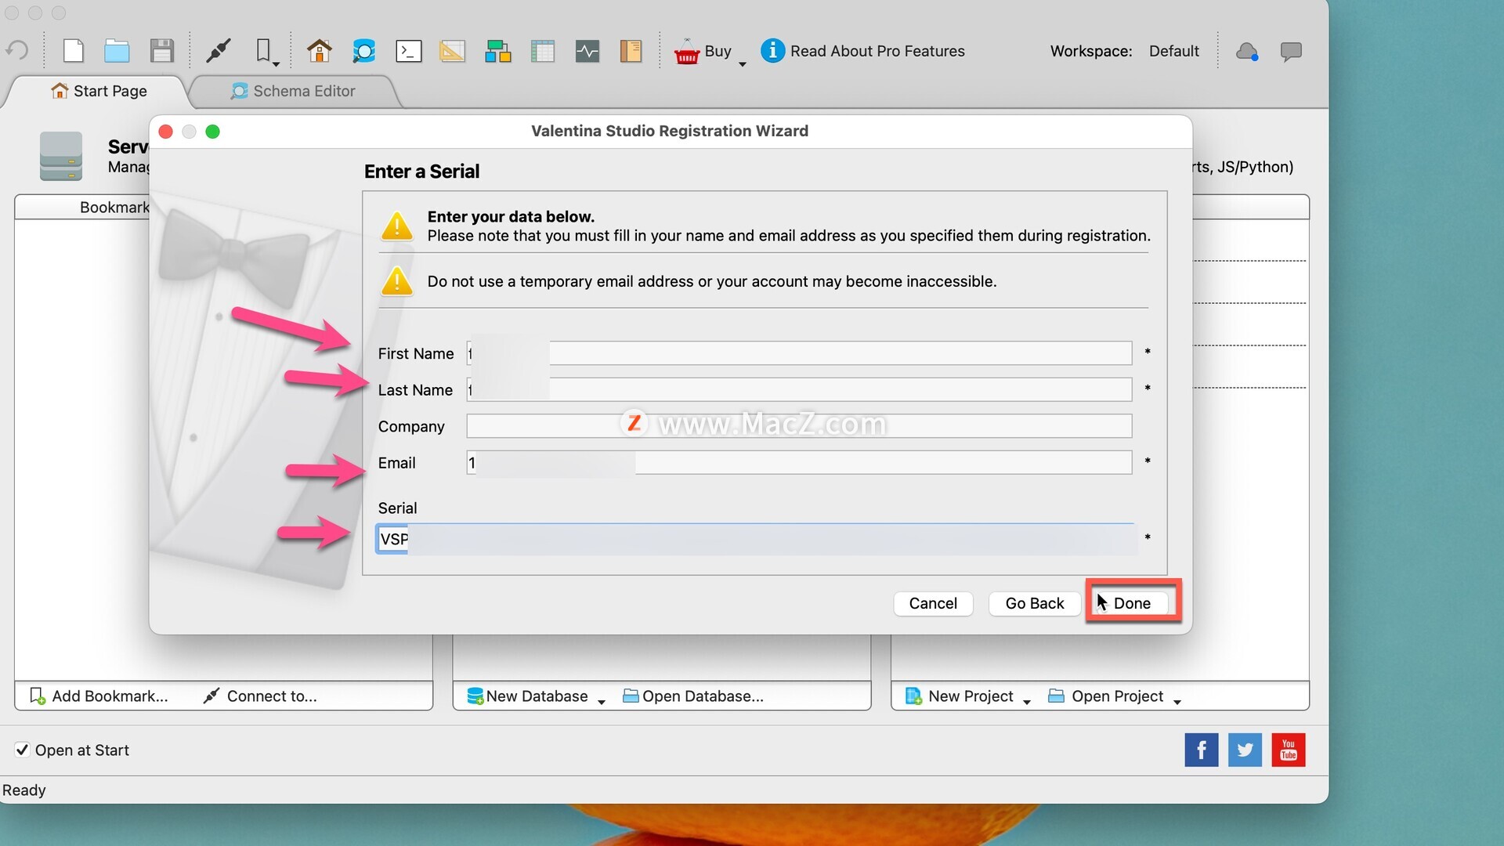
Task: Click Add Bookmark... button
Action: (x=99, y=696)
